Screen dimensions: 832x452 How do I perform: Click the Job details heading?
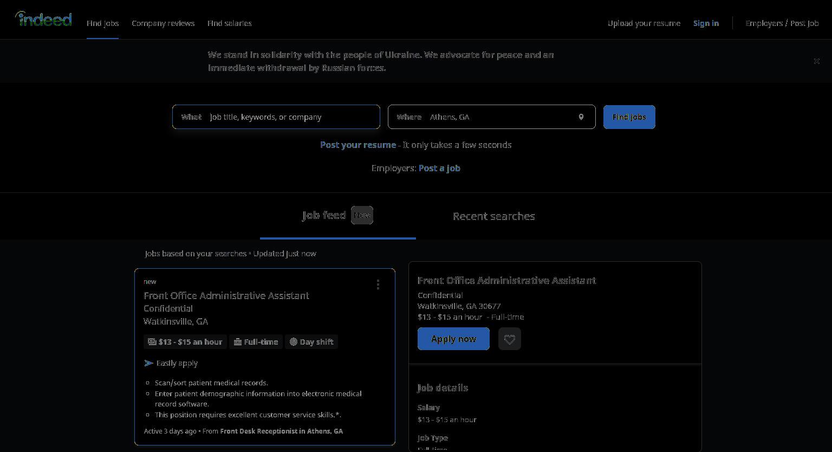(x=443, y=388)
